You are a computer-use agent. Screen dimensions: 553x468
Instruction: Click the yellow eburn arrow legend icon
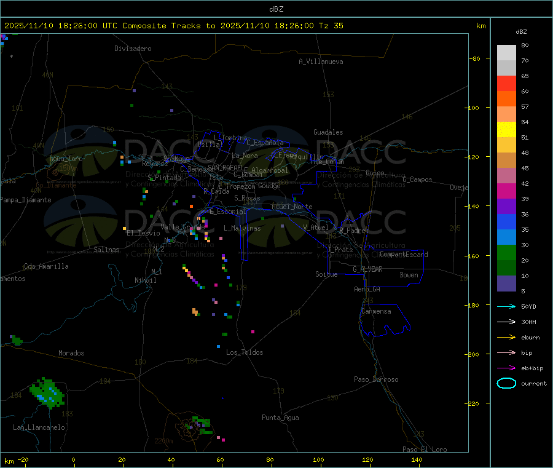tap(506, 338)
